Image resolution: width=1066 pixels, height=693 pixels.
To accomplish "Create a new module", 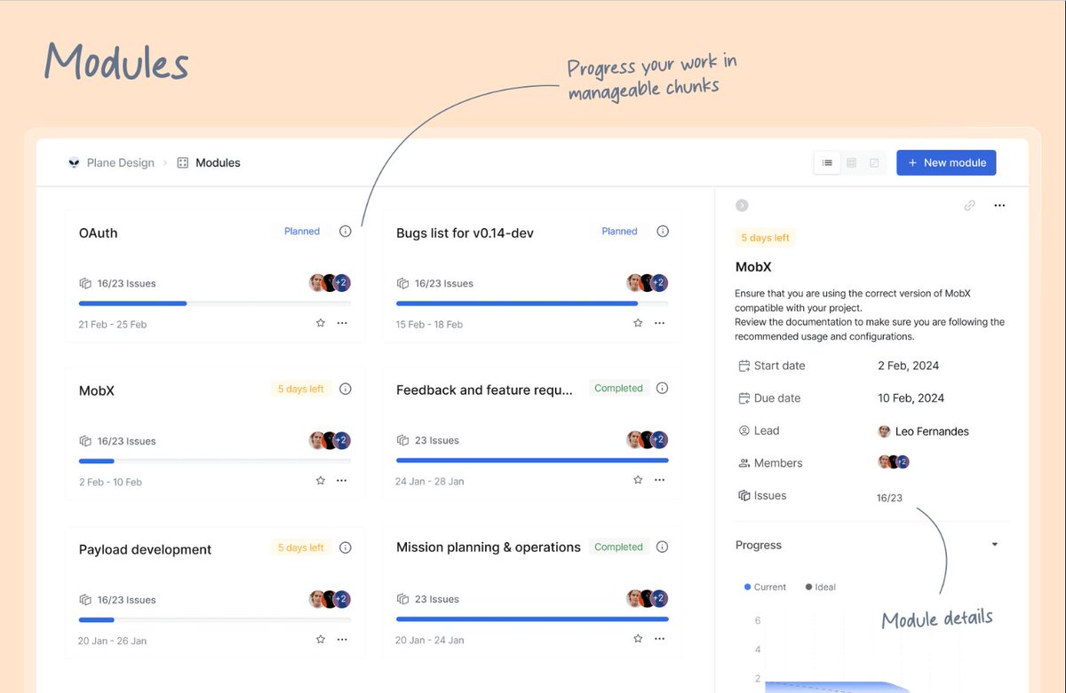I will 946,162.
